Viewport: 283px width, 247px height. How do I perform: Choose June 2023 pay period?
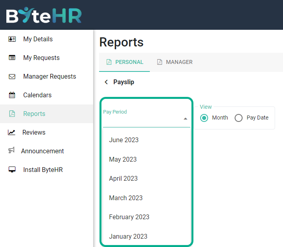147,140
